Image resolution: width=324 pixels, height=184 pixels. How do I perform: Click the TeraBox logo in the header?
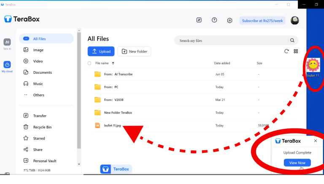click(22, 19)
